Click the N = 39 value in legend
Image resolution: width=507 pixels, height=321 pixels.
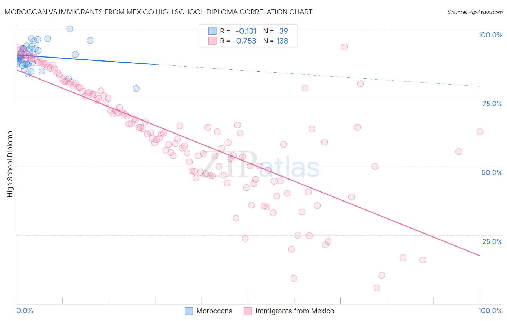275,31
